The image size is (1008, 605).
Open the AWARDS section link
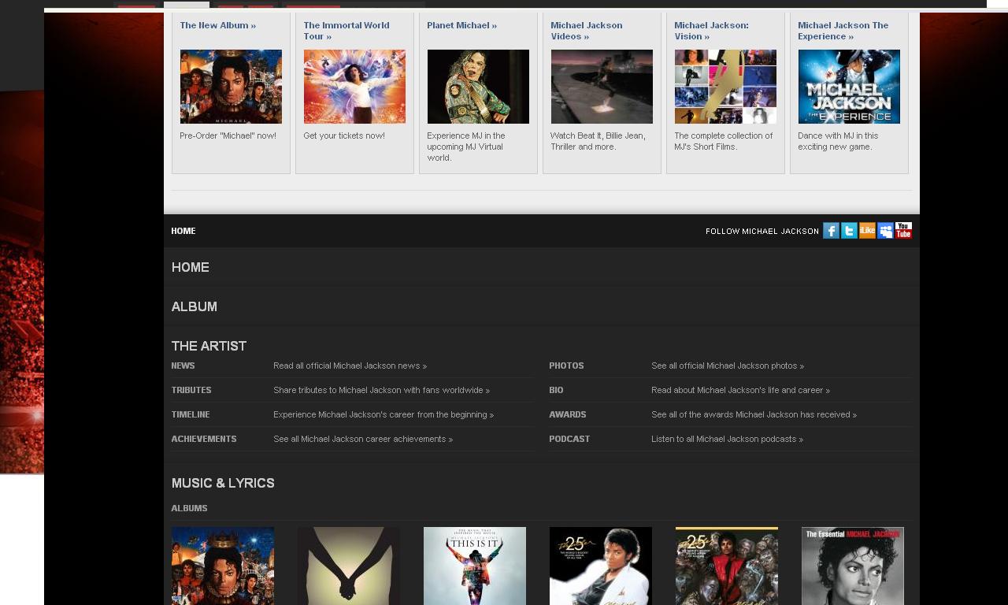click(568, 415)
